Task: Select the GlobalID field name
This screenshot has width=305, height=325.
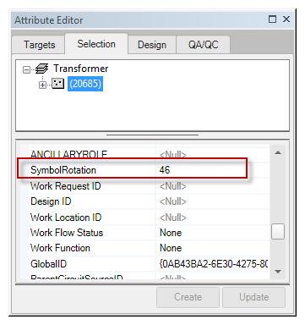Action: pos(48,264)
